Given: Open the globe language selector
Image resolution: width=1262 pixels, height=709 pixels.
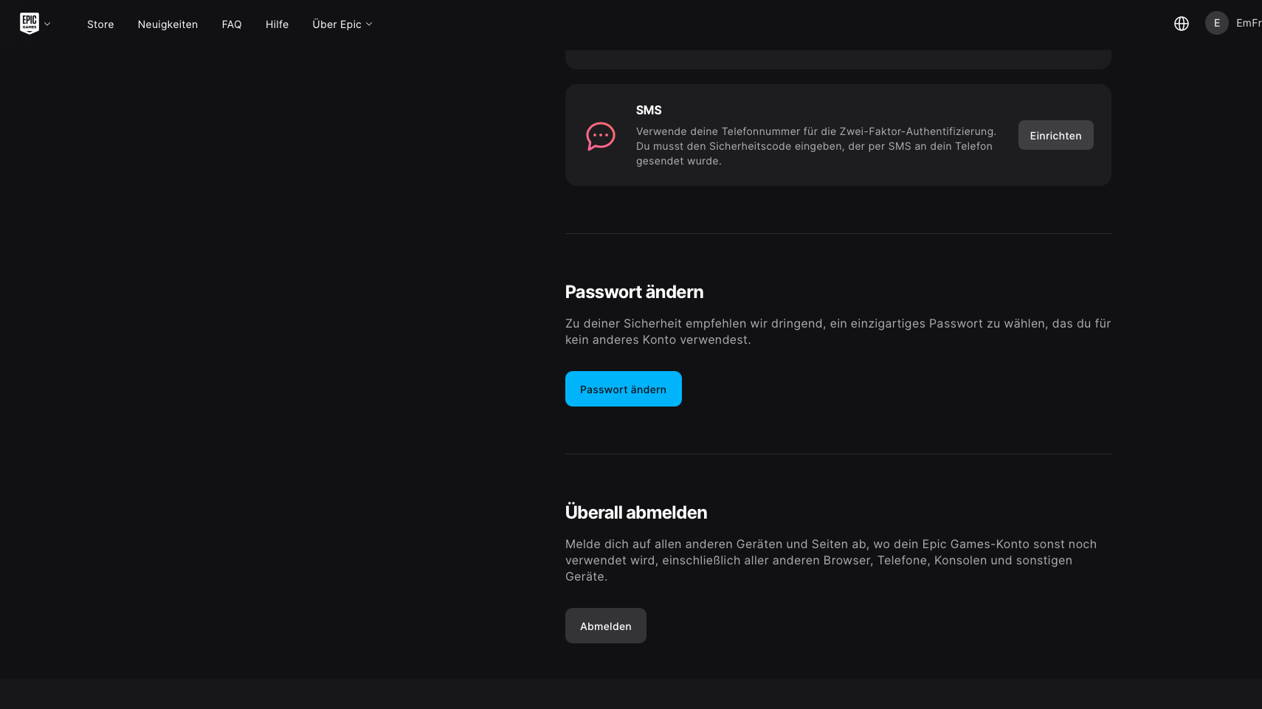Looking at the screenshot, I should tap(1181, 24).
